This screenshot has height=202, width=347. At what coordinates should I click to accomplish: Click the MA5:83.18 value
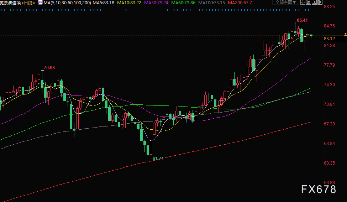pyautogui.click(x=103, y=2)
